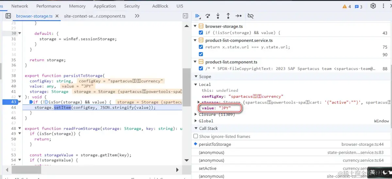Screen dimensions: 392x179
Task: Collapse product-list-component.service.ts breakpoint group
Action: (x=195, y=41)
